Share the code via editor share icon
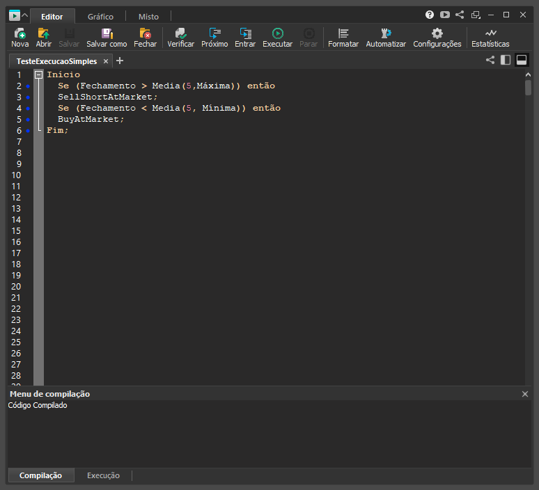This screenshot has width=539, height=490. pyautogui.click(x=490, y=60)
